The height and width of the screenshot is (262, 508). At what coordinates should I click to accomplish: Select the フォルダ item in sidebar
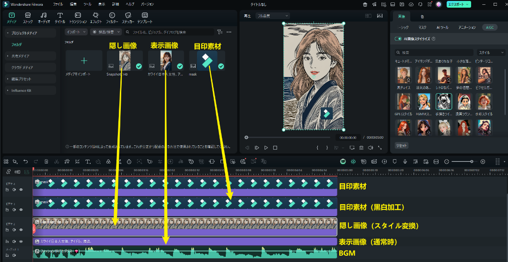tap(16, 44)
